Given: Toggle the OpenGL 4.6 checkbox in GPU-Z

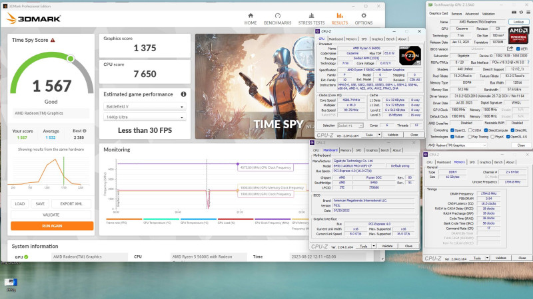Looking at the screenshot, I should point(508,137).
